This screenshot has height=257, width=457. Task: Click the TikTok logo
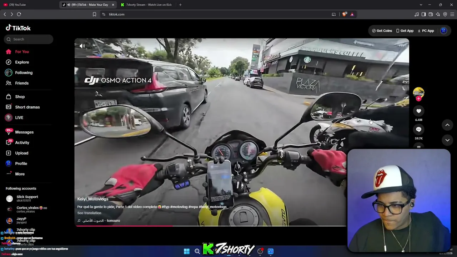[x=18, y=28]
